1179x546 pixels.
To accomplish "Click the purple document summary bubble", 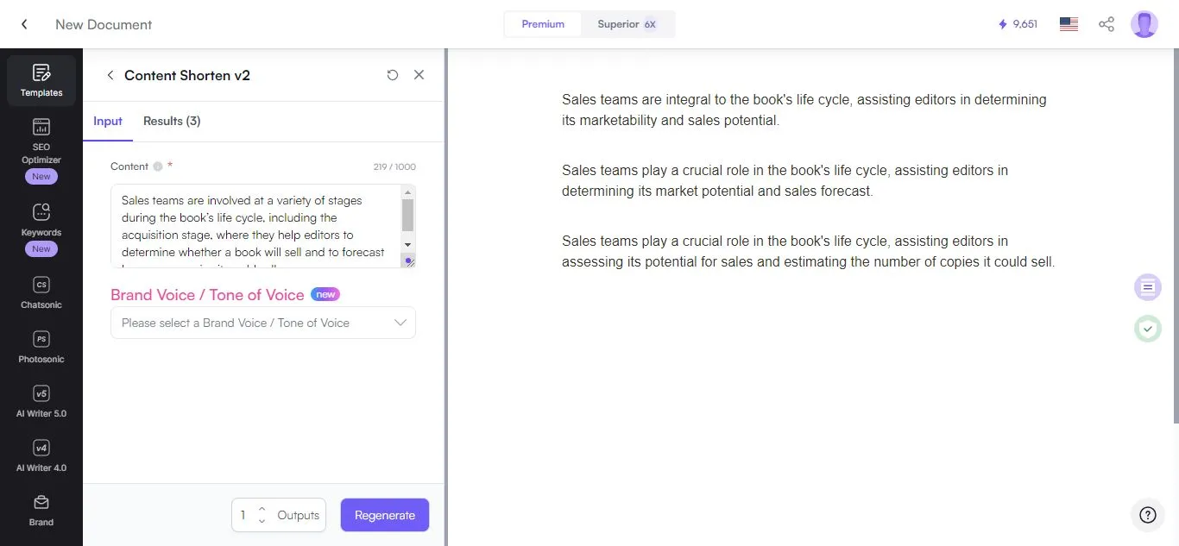I will pyautogui.click(x=1147, y=287).
